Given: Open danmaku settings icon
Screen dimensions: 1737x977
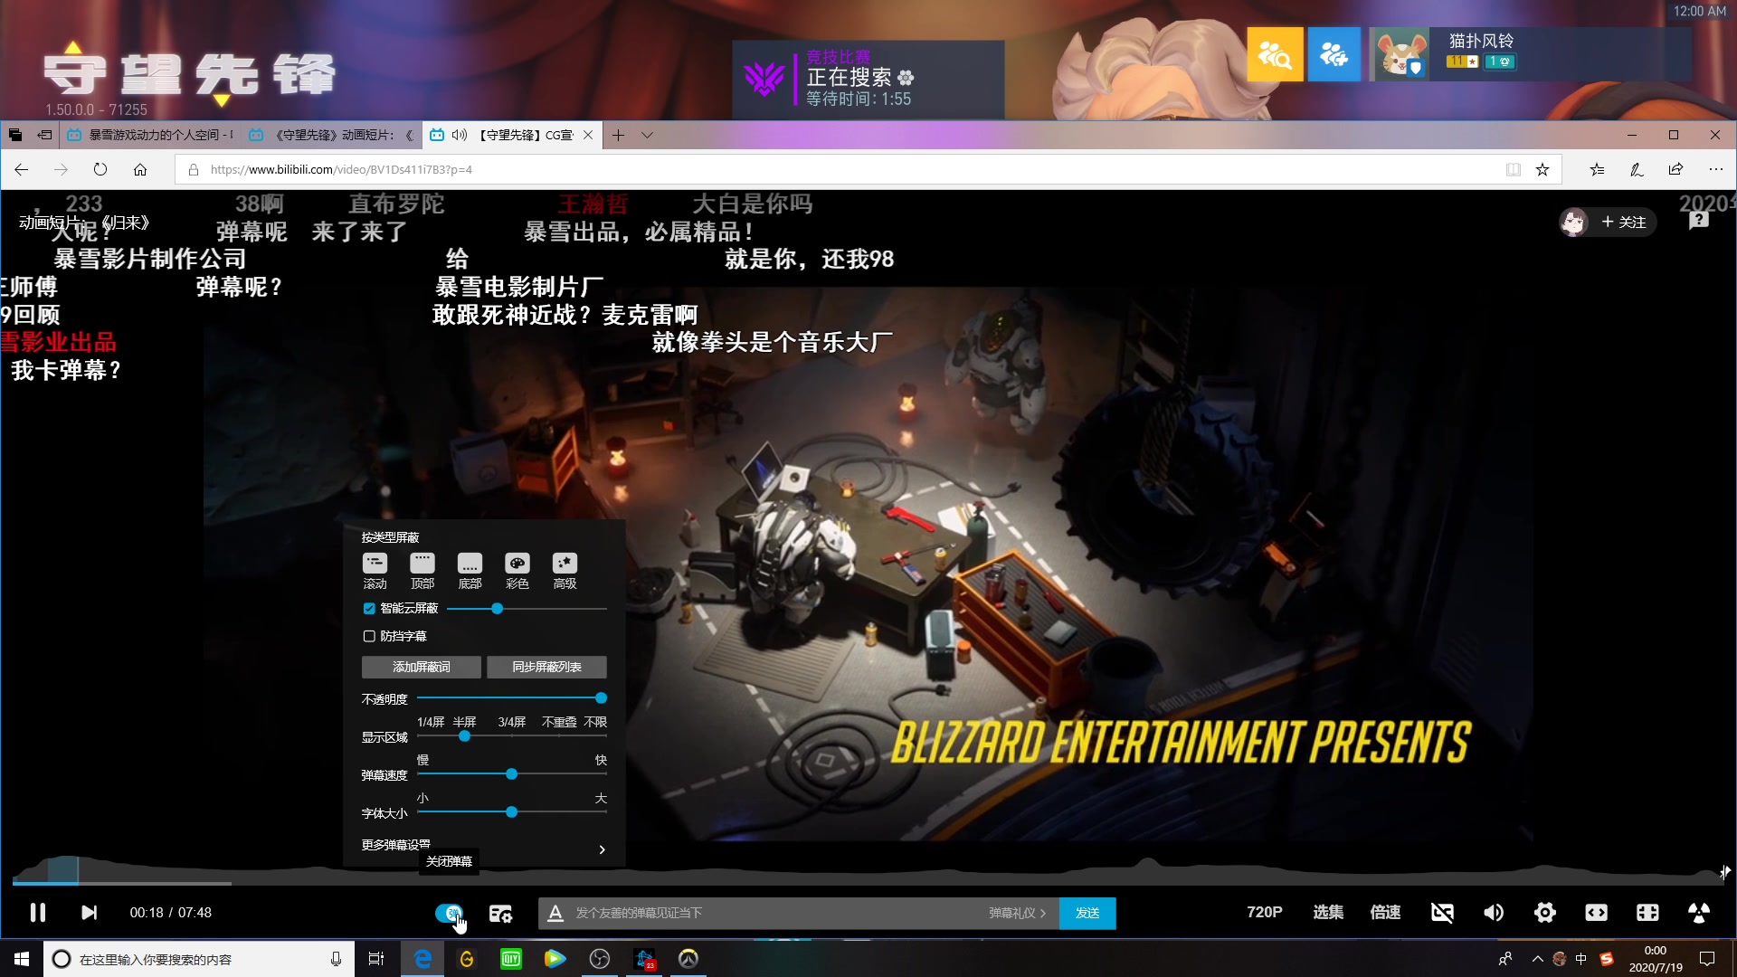Looking at the screenshot, I should click(x=500, y=914).
